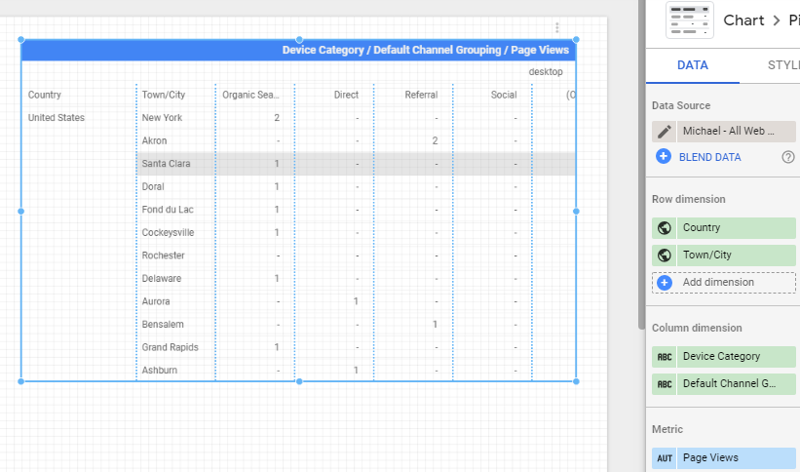Screen dimensions: 800x472
Task: Click the Organic Sea... column header
Action: coord(250,95)
